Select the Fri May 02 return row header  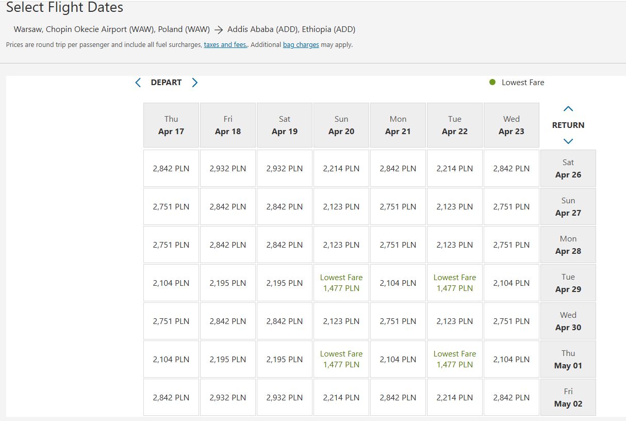point(568,397)
